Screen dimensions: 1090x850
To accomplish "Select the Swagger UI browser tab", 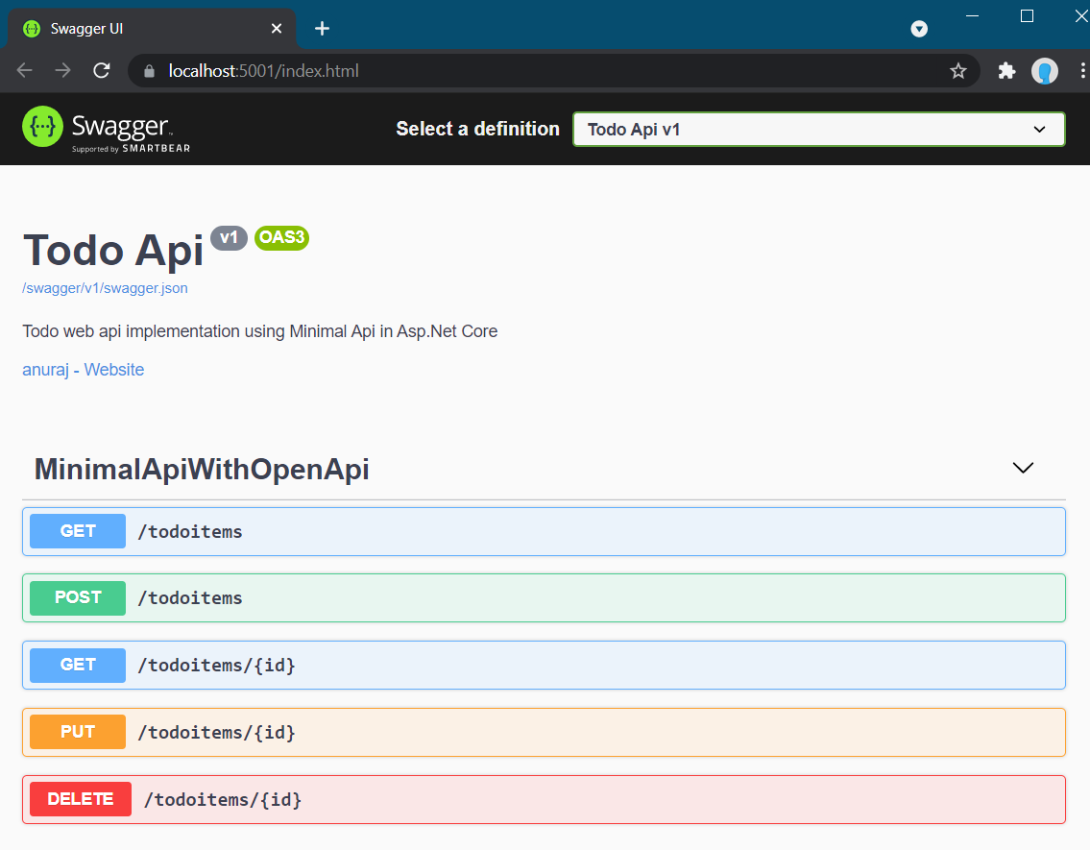I will coord(153,29).
